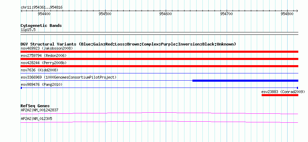Viewport: 308px width, 142px height.
Task: Click the nsv469923 (Jakobsson2008) red loss bar
Action: pyautogui.click(x=159, y=52)
